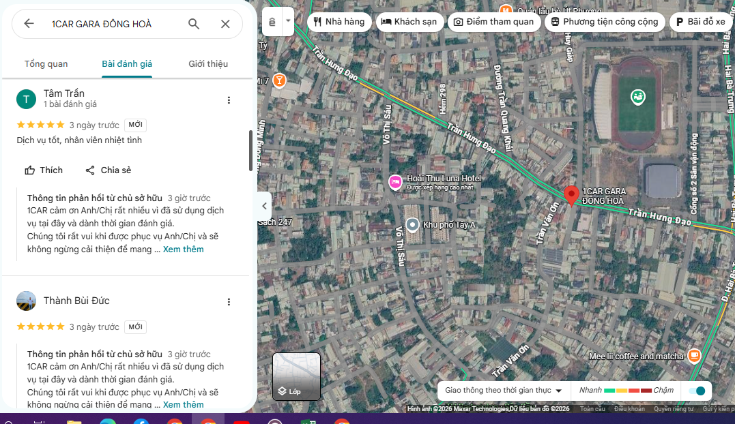
Task: Click the Thích thumbs-up icon
Action: point(30,170)
